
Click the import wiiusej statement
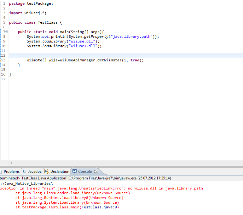pos(28,13)
